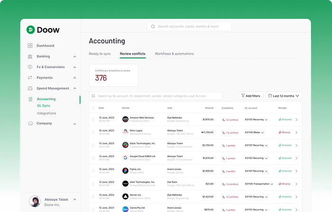Switch to the Ready to sync tab

100,54
